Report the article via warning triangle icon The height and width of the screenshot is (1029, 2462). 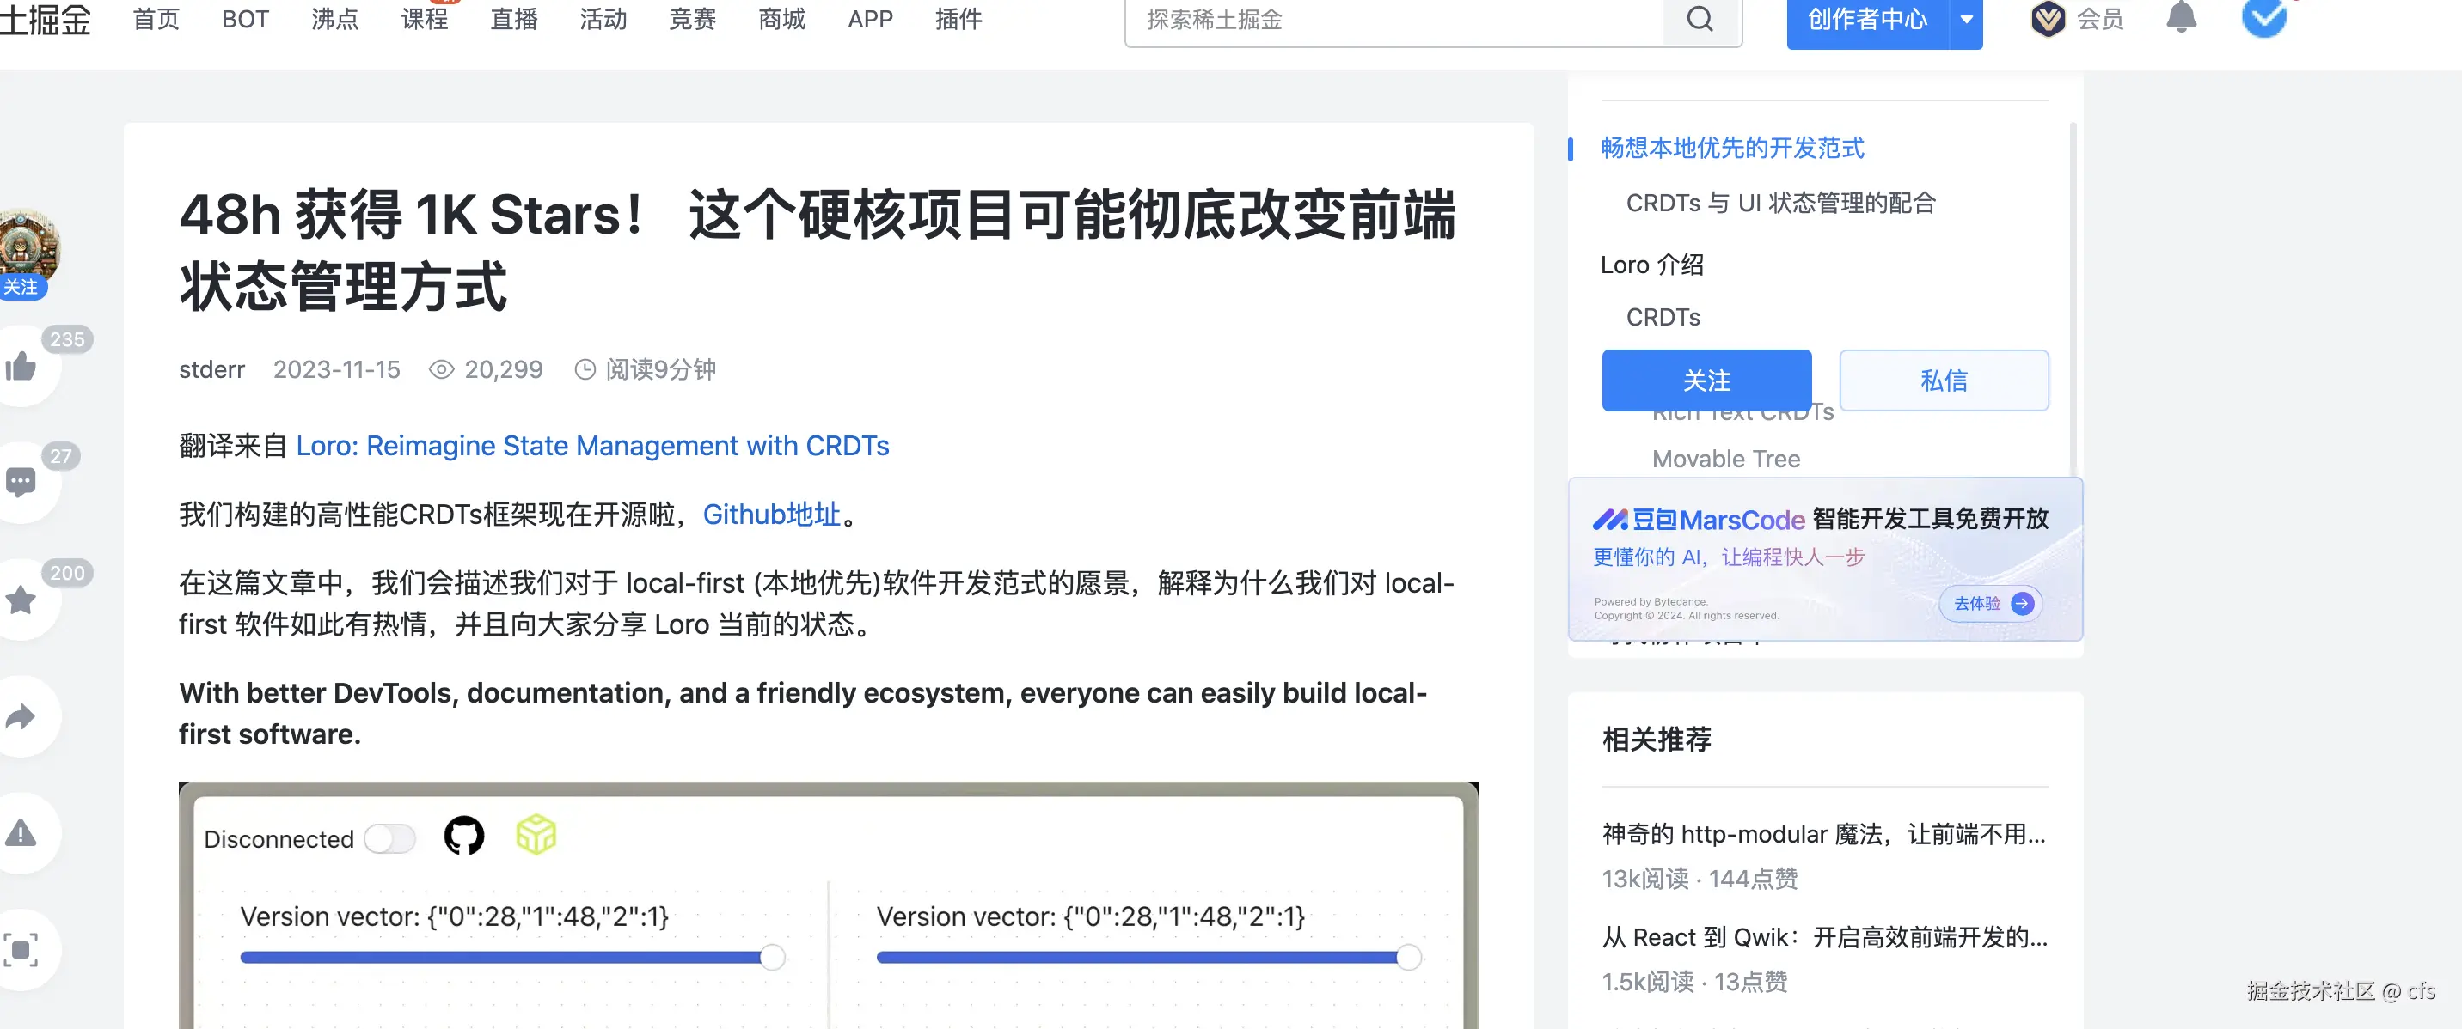coord(22,833)
